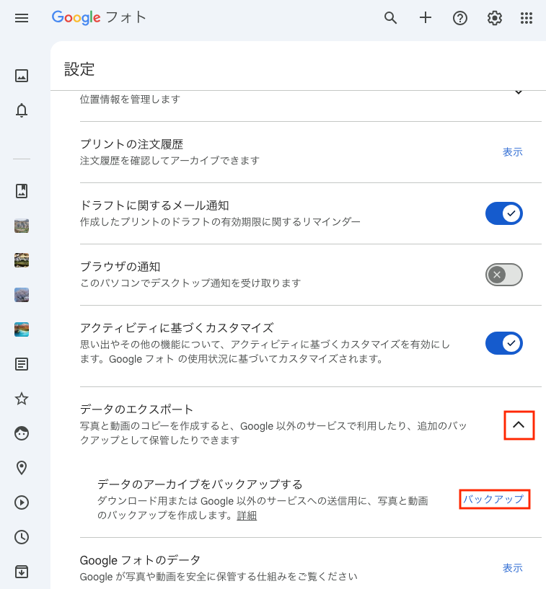546x589 pixels.
Task: Open the settings gear icon
Action: 495,17
